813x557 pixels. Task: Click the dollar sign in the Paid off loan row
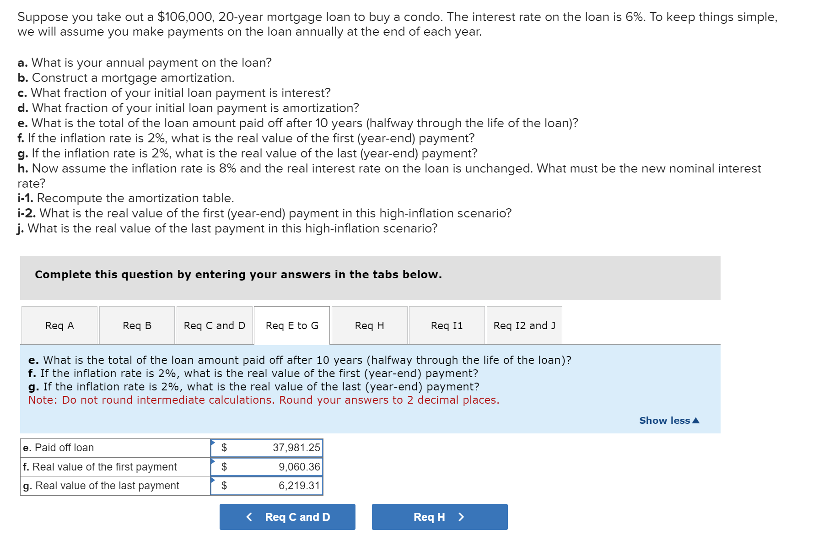coord(224,448)
